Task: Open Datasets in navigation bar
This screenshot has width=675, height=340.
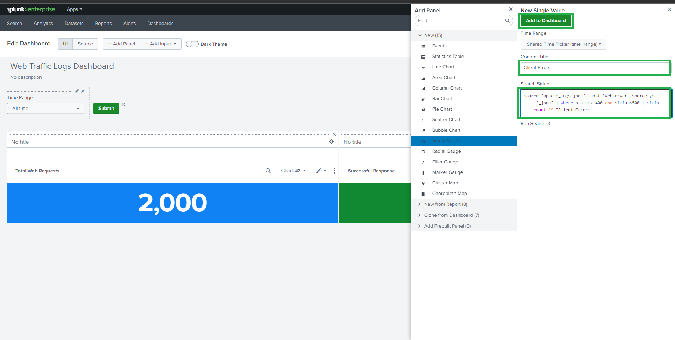Action: pyautogui.click(x=74, y=24)
